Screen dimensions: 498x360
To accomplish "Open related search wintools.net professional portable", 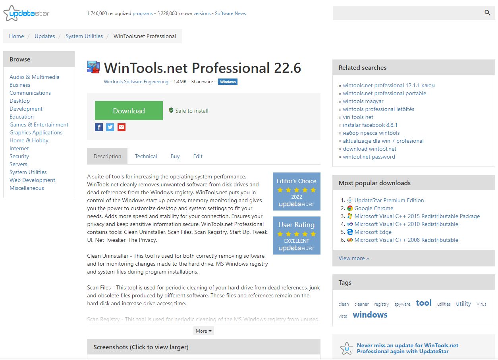I will pyautogui.click(x=384, y=93).
